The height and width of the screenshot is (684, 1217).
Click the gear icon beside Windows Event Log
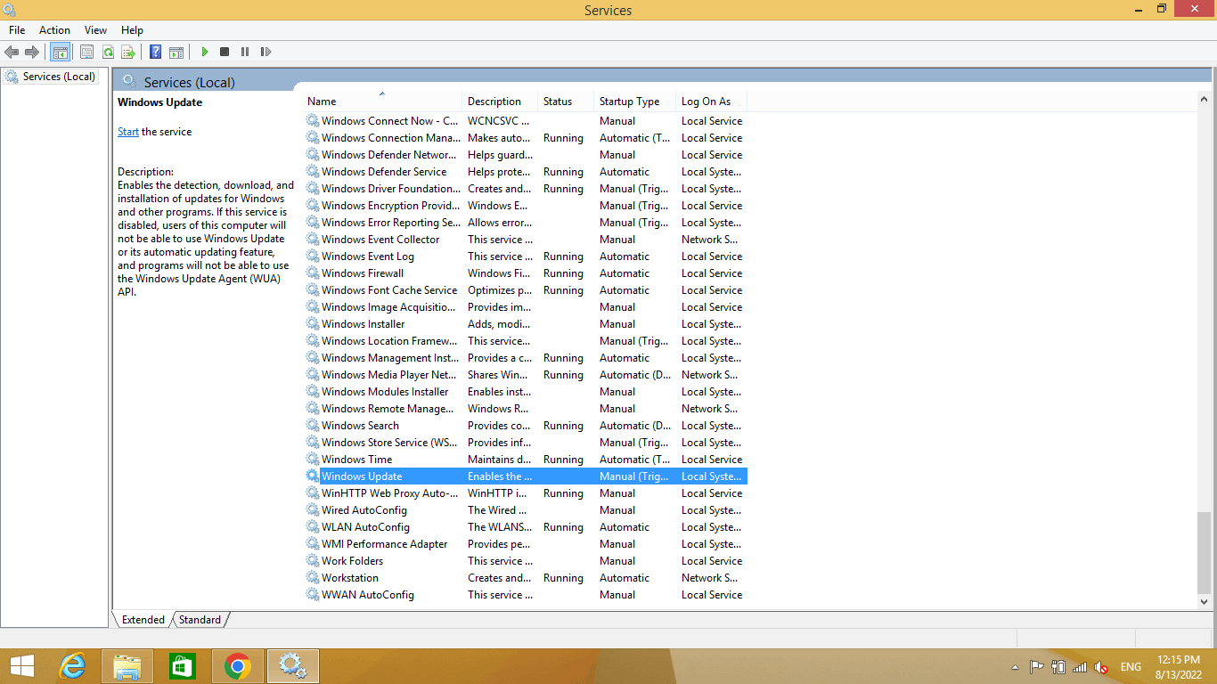click(313, 256)
